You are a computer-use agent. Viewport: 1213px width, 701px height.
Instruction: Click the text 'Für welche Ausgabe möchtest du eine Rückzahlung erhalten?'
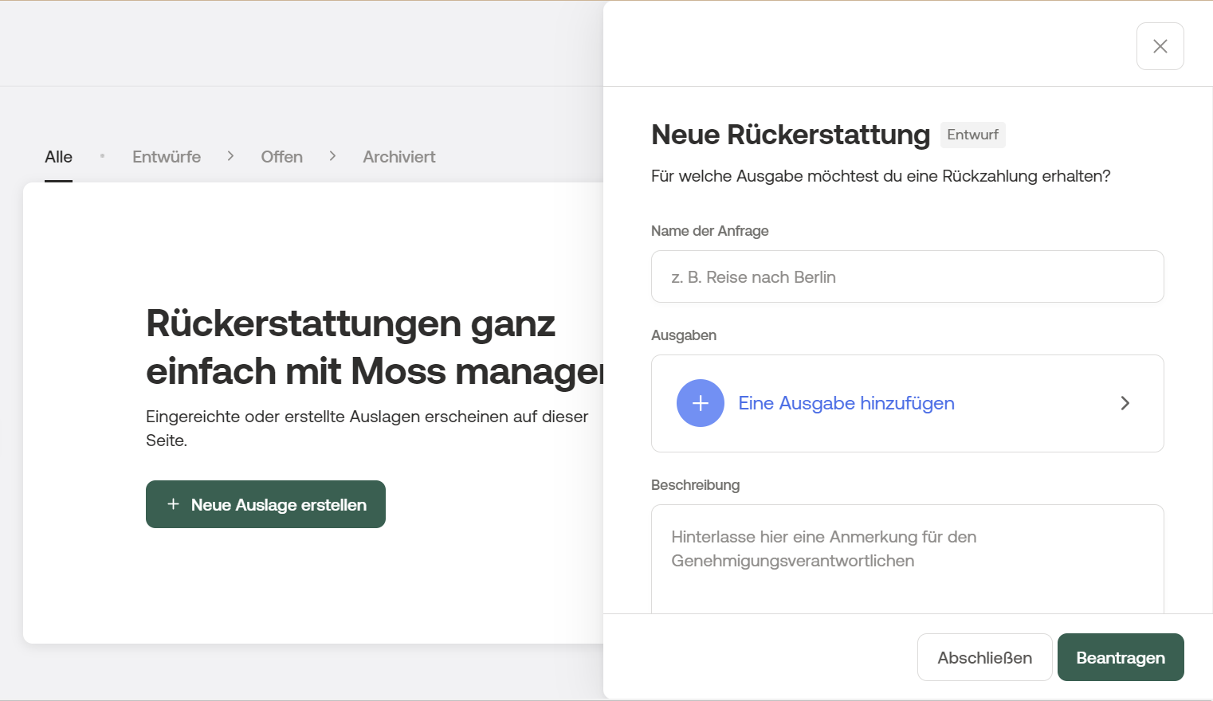point(881,176)
